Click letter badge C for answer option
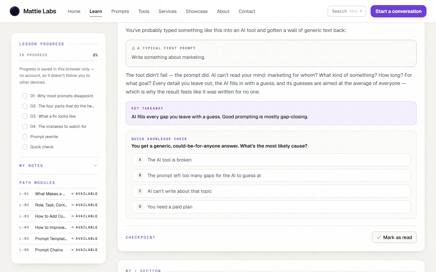The width and height of the screenshot is (436, 272). [x=140, y=191]
